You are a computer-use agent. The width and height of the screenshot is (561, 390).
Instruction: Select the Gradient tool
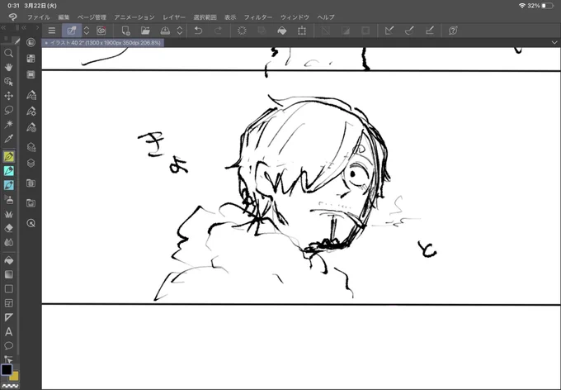point(8,274)
